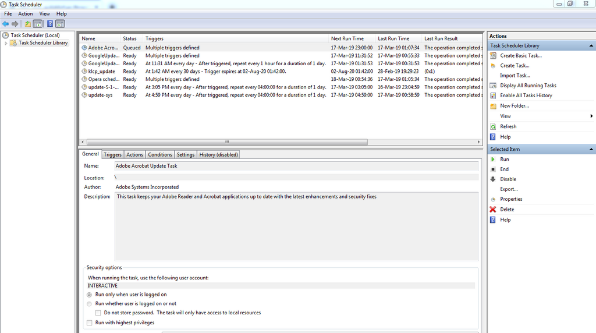Click the blue Back arrow in the toolbar
The image size is (596, 333).
tap(6, 24)
